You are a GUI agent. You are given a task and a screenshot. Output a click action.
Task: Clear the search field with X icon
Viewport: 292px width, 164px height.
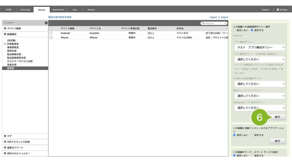[226, 23]
